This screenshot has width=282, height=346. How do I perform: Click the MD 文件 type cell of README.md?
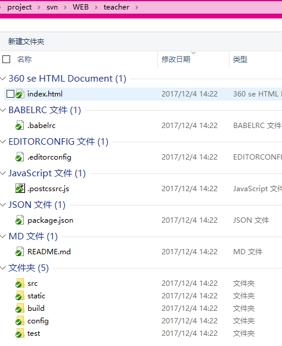click(248, 252)
